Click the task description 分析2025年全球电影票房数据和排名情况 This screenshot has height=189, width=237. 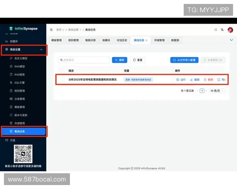pyautogui.click(x=92, y=80)
